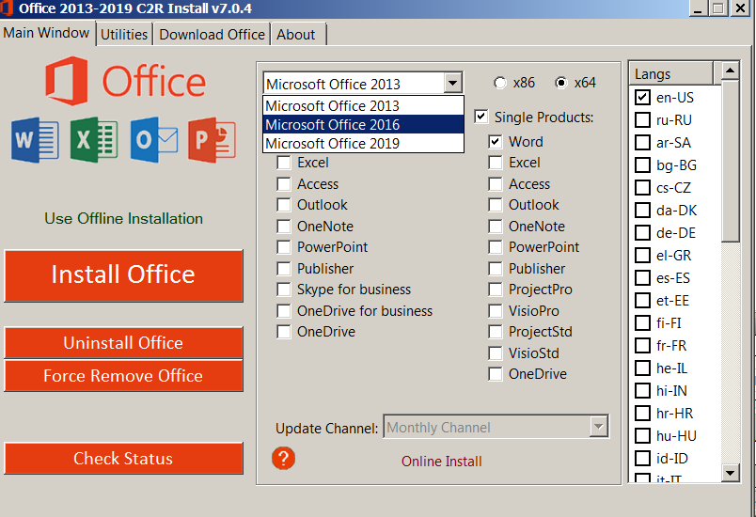This screenshot has width=756, height=517.
Task: Check OneDrive under Single Products
Action: click(x=496, y=374)
